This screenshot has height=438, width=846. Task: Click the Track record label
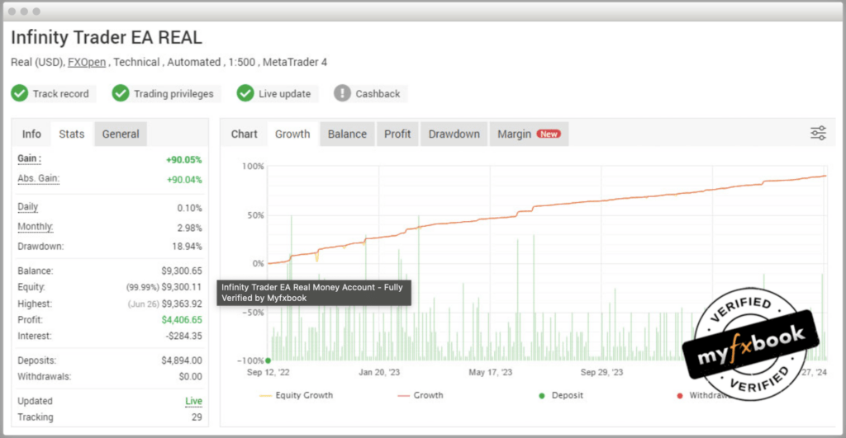(60, 94)
